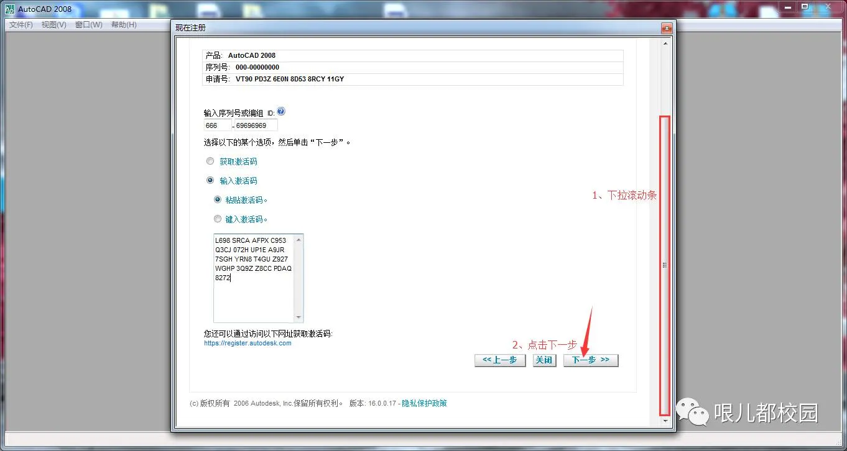Screen dimensions: 847x451
Task: Click the AutoCAD 2008 title bar icon
Action: [10, 9]
